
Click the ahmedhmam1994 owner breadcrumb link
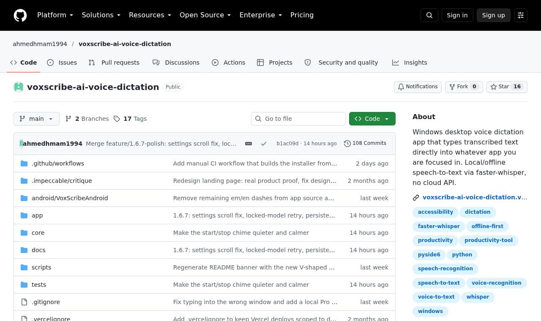coord(40,44)
